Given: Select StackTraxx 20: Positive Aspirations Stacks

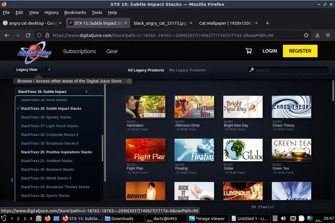Looking at the screenshot, I should [56, 152].
